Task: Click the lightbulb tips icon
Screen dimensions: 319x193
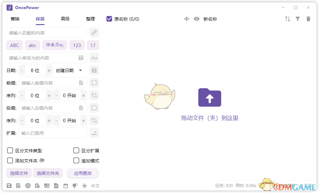Action: 75,185
